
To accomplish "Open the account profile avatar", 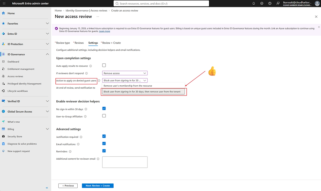I will point(317,4).
